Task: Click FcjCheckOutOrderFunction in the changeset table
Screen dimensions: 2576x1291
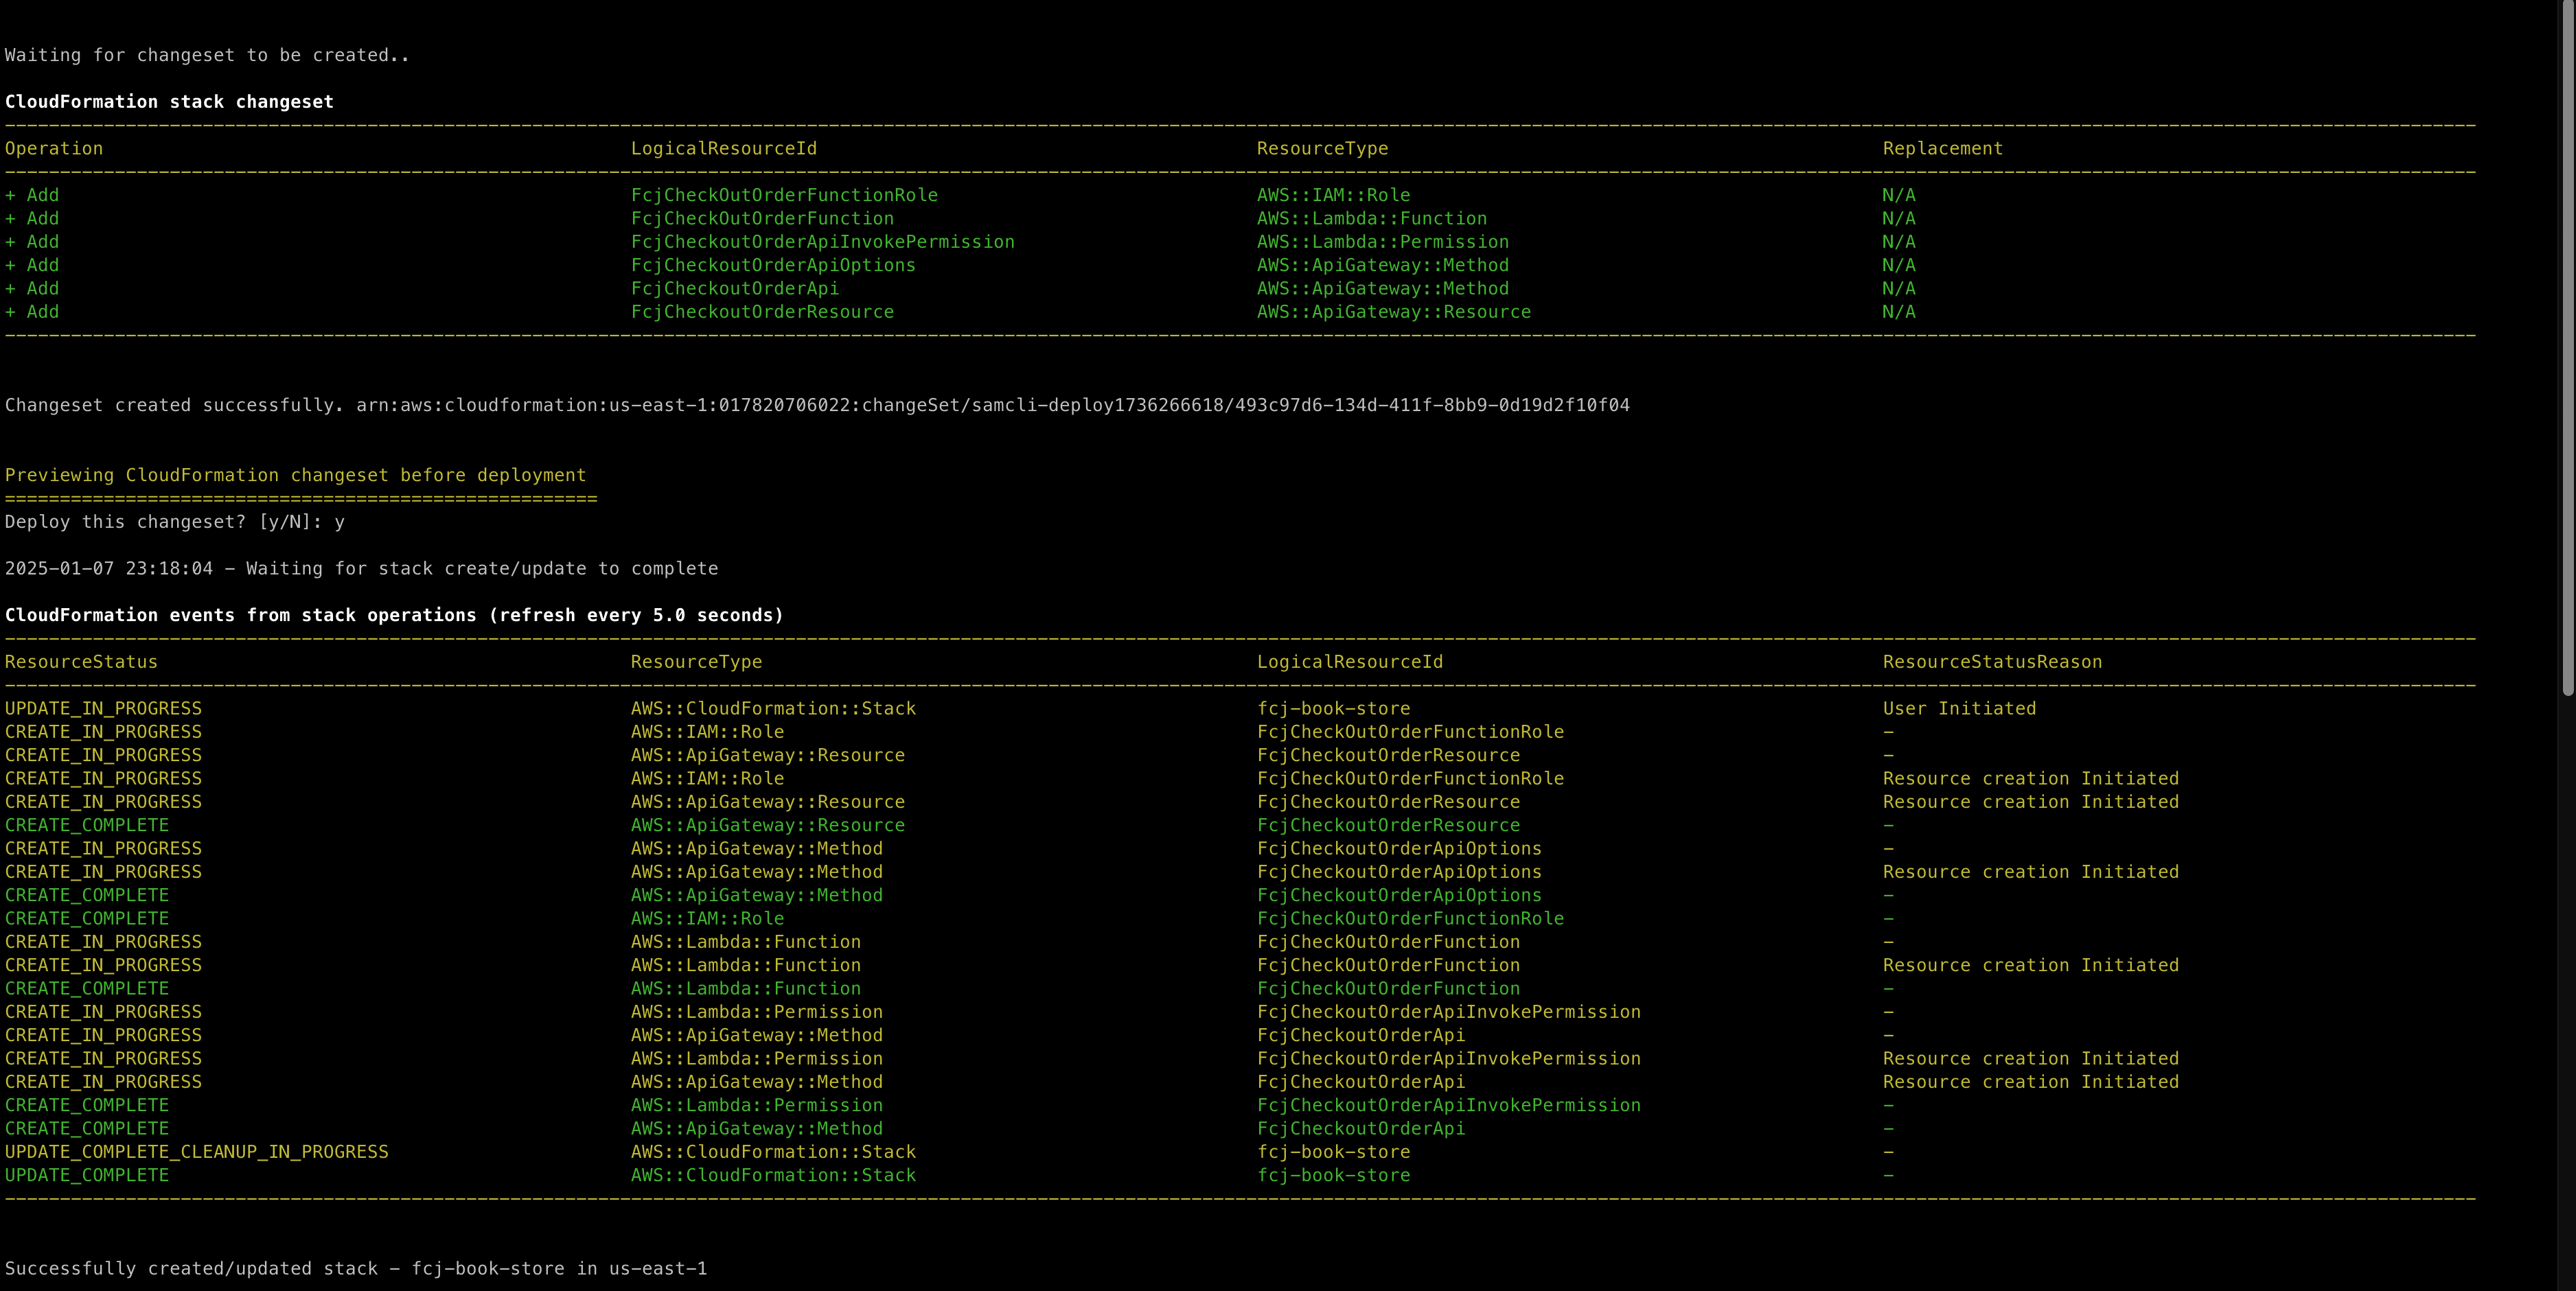Action: coord(762,218)
